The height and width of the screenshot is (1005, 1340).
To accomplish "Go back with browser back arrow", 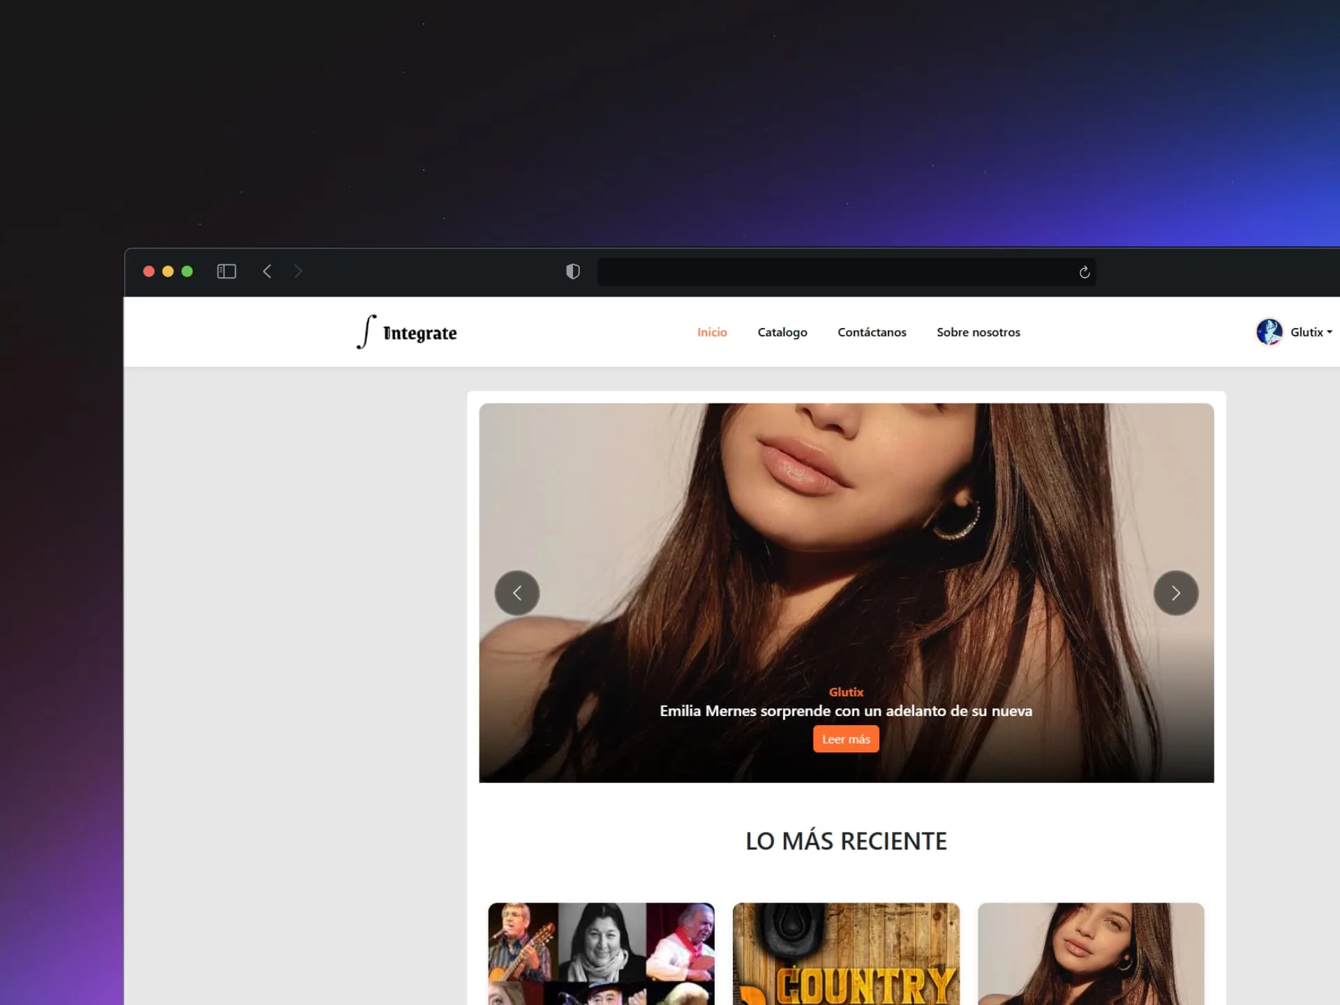I will tap(267, 271).
